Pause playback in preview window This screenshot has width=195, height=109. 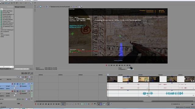point(117,65)
